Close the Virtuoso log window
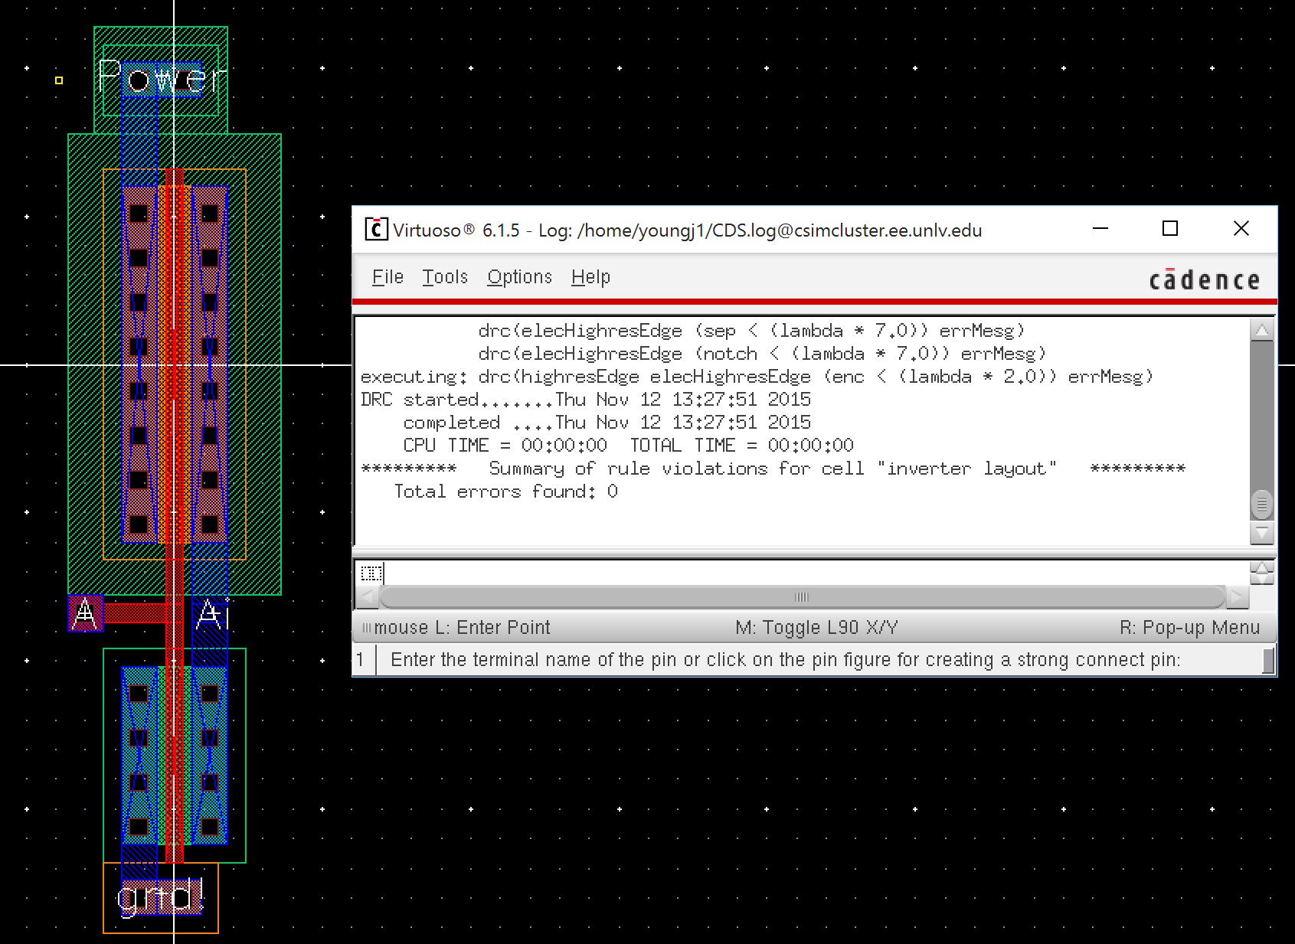The width and height of the screenshot is (1295, 944). (1241, 229)
